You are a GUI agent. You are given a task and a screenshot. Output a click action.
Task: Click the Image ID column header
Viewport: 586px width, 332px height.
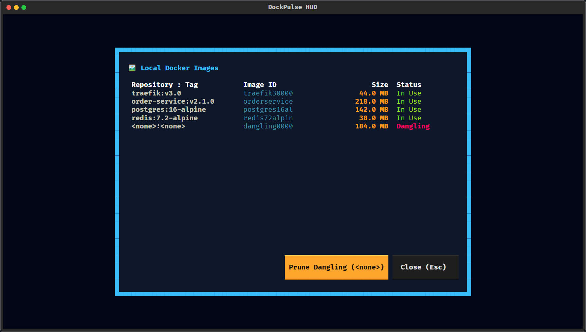pos(260,85)
